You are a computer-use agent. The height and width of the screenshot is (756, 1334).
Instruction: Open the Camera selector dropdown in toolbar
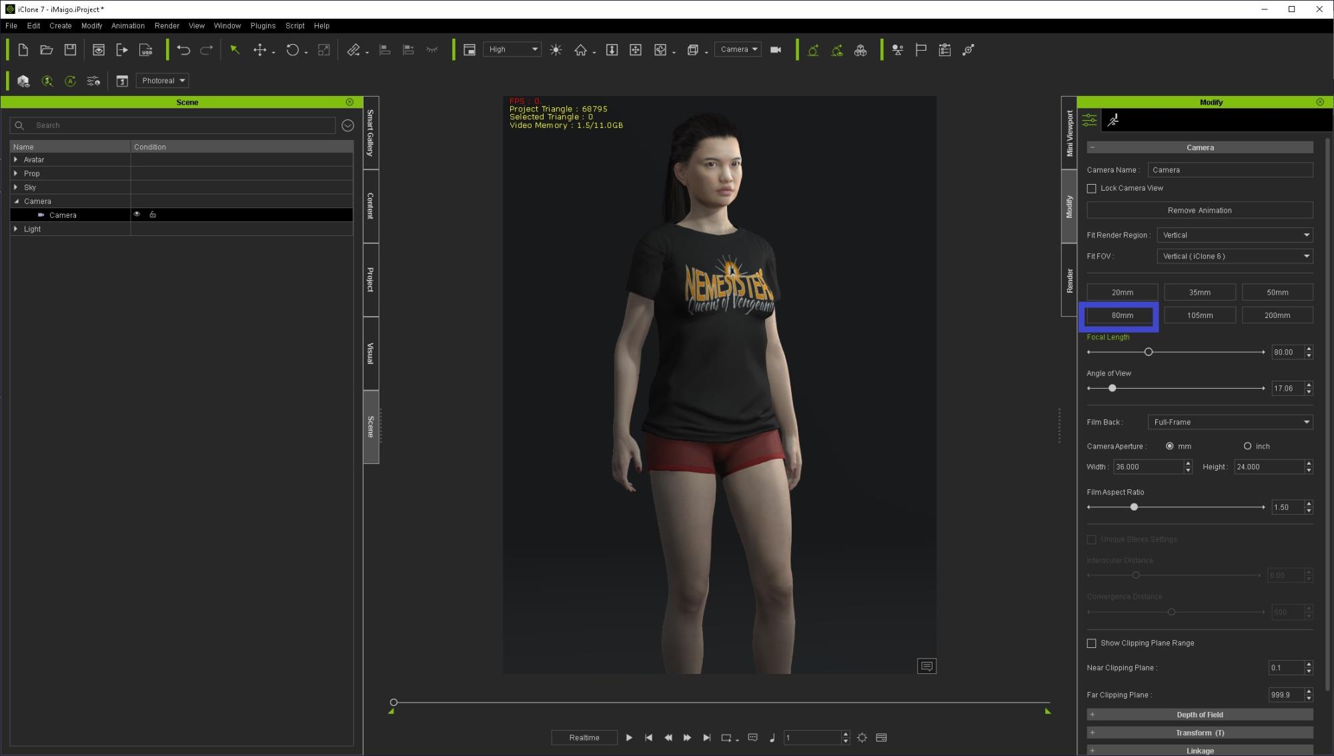(738, 49)
